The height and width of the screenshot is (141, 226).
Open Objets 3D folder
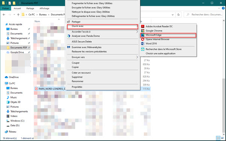click(x=15, y=102)
